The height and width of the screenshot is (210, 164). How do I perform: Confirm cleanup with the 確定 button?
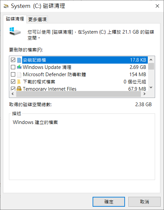[109, 201]
